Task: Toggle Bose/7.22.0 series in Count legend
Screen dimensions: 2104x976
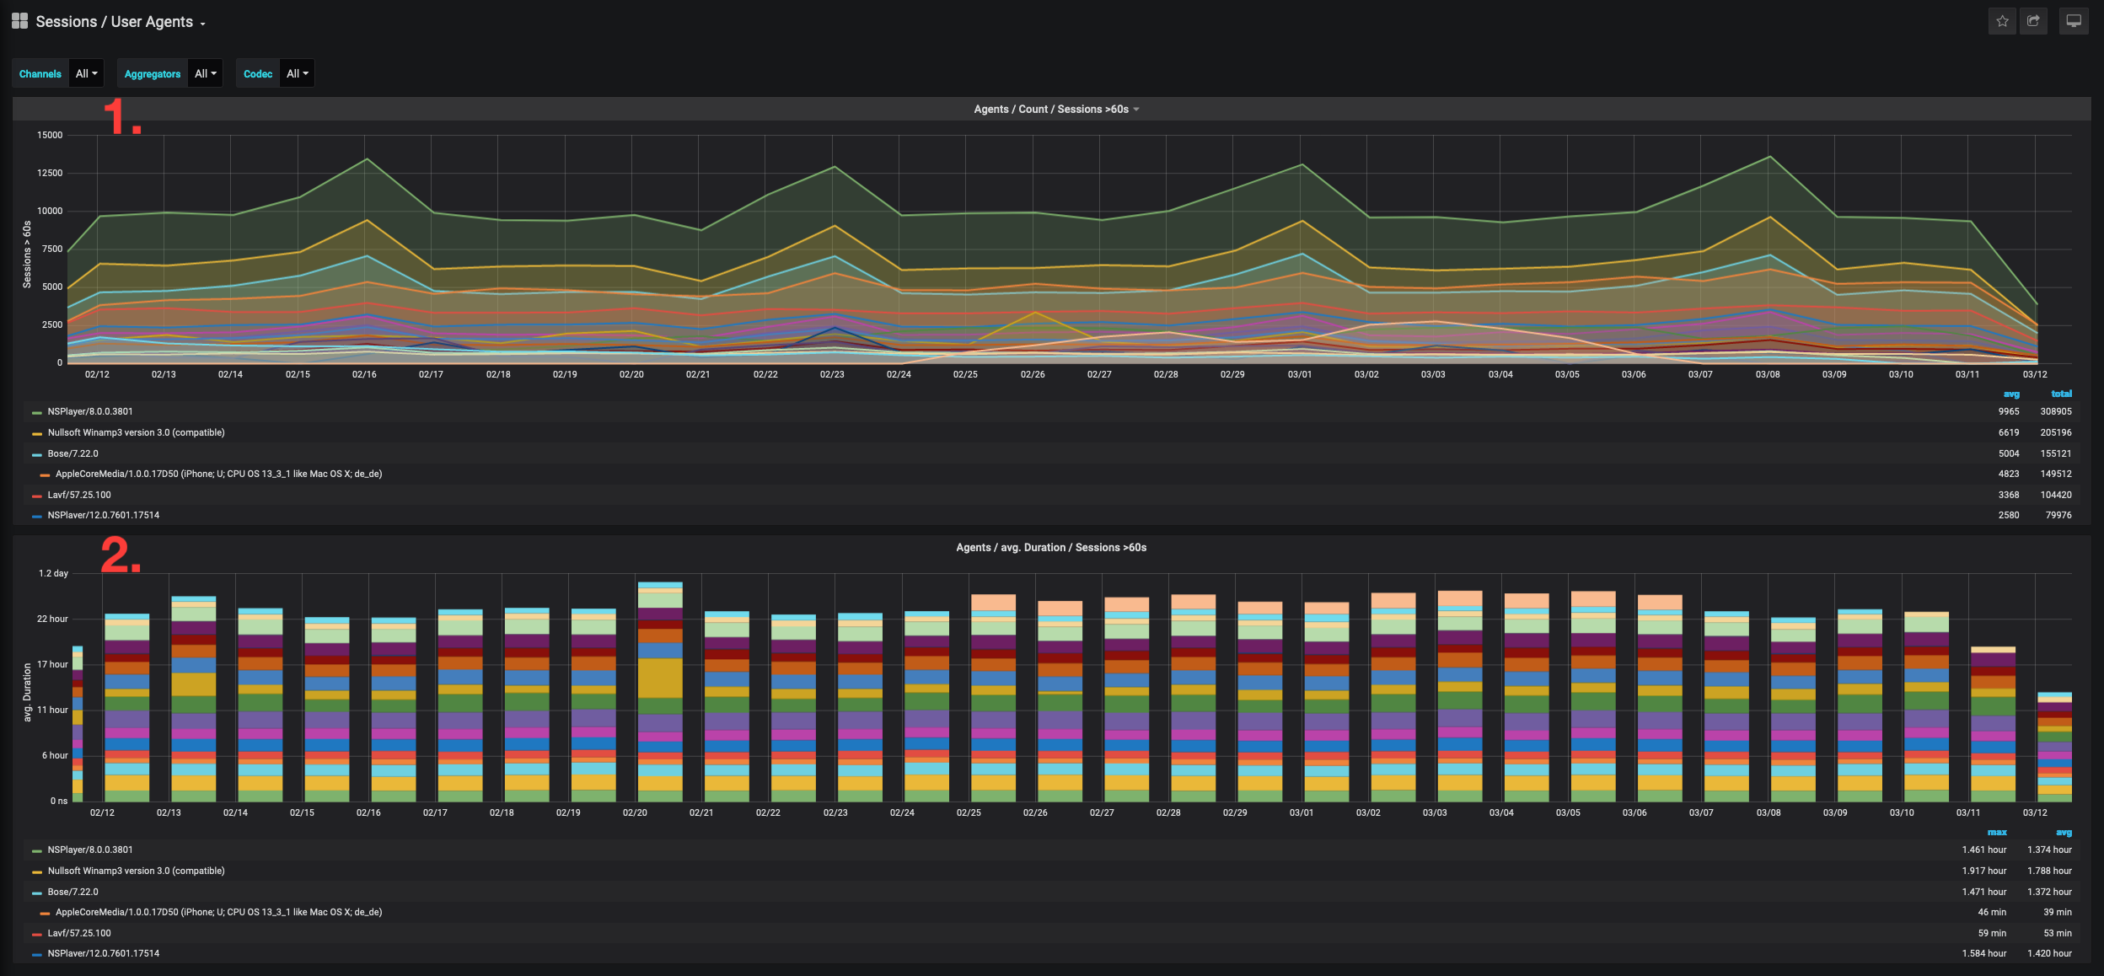Action: click(72, 453)
